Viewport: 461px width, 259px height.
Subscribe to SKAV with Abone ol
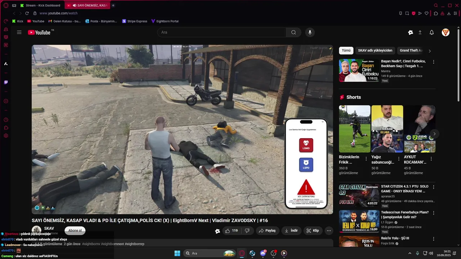75,231
